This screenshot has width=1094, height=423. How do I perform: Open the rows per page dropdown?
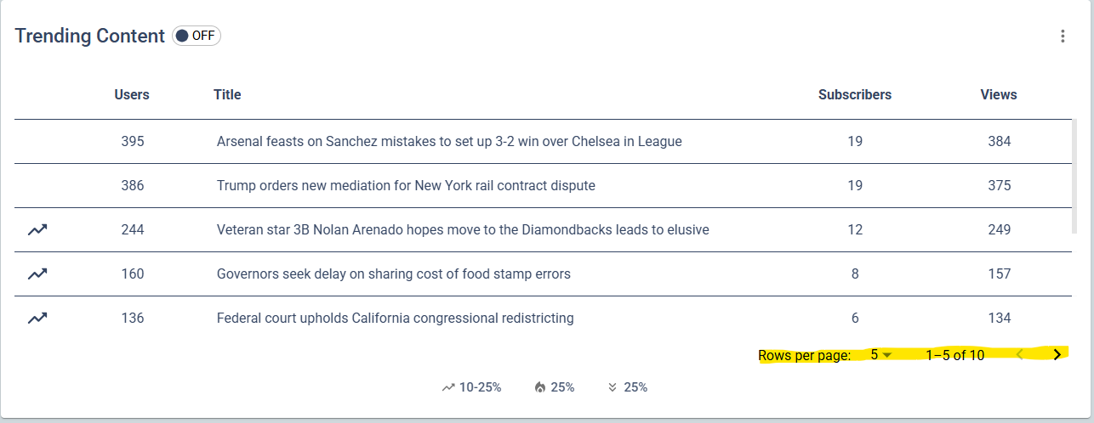pyautogui.click(x=880, y=355)
